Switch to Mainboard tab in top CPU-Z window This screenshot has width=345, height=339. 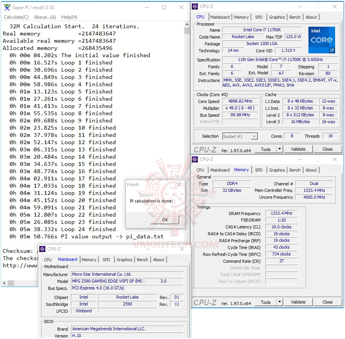tap(220, 17)
